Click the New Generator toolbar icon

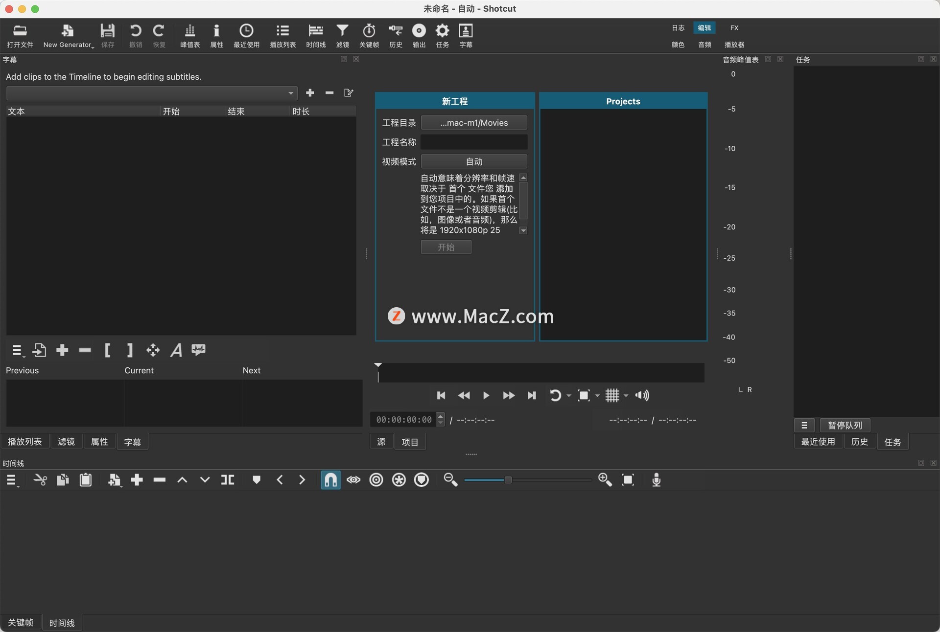tap(68, 36)
